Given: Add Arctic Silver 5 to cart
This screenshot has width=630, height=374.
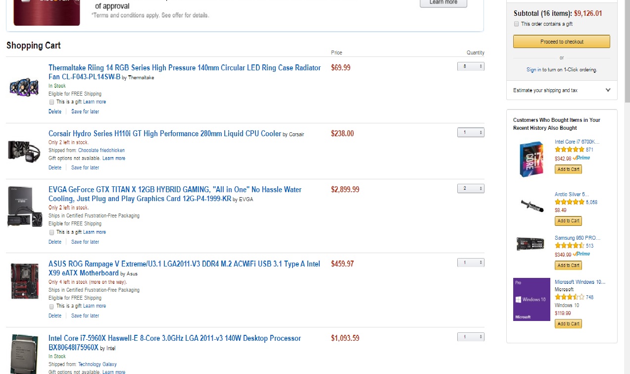Looking at the screenshot, I should (x=568, y=221).
